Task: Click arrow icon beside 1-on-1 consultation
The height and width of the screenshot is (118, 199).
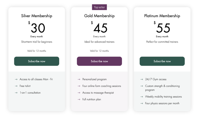Action: coord(16,93)
